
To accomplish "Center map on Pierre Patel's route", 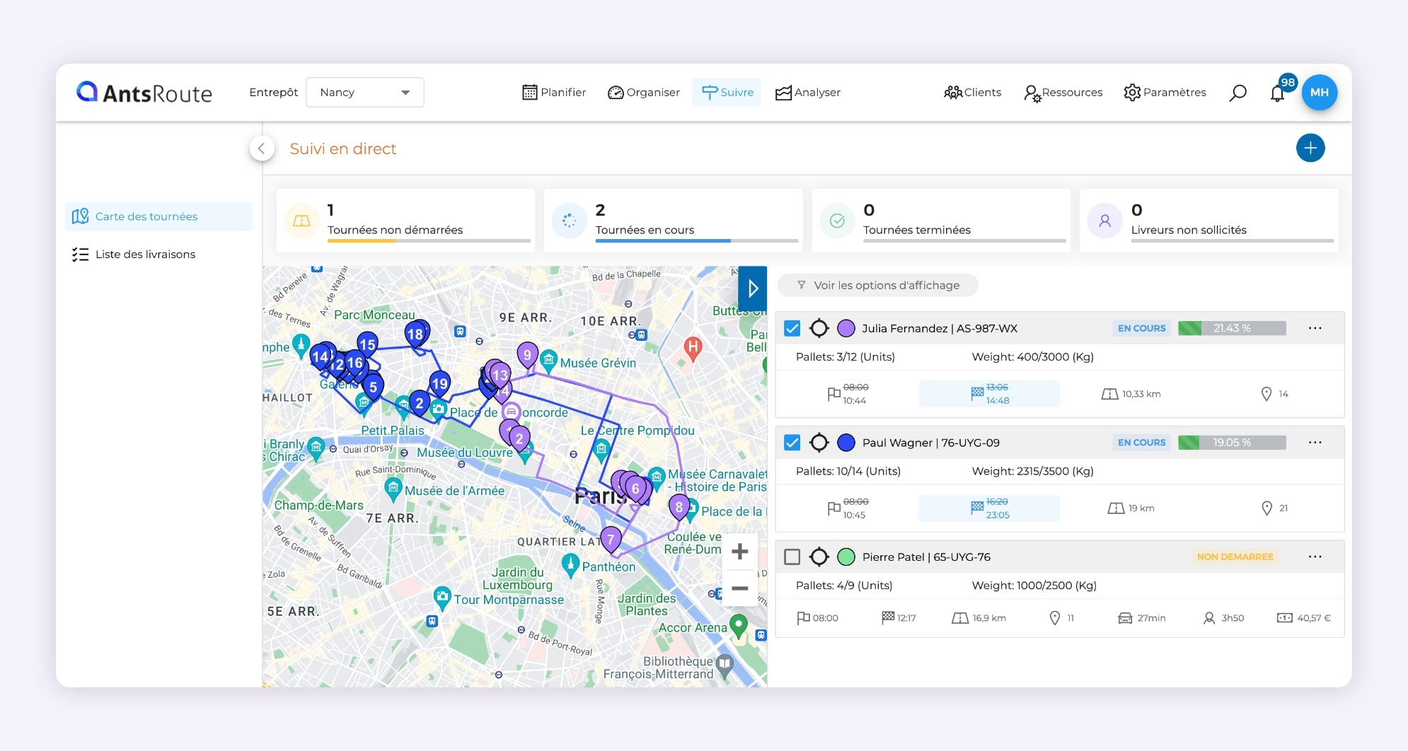I will (x=819, y=557).
